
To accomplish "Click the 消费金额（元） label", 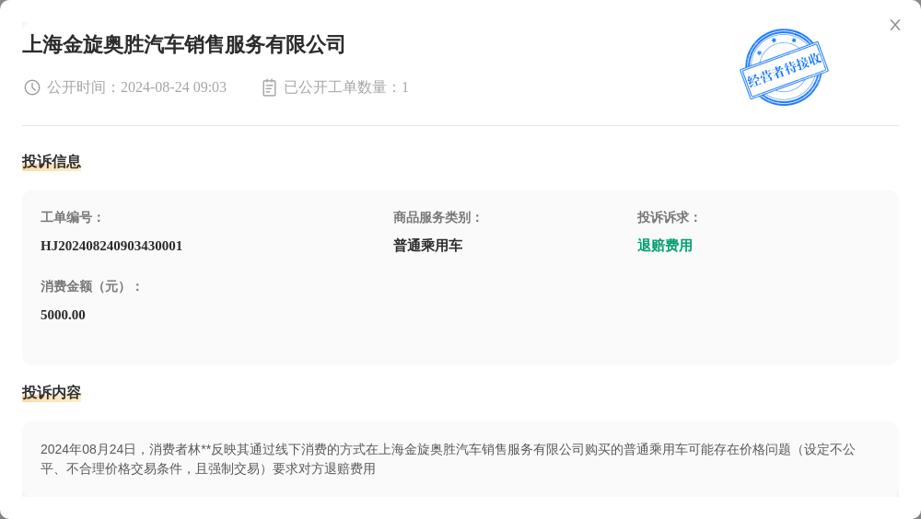I will point(90,287).
